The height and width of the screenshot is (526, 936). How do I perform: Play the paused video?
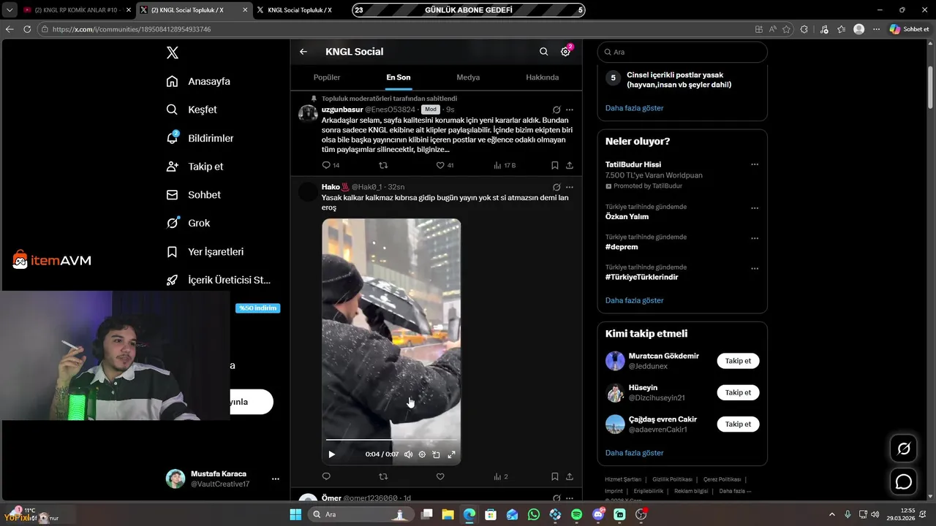tap(331, 454)
